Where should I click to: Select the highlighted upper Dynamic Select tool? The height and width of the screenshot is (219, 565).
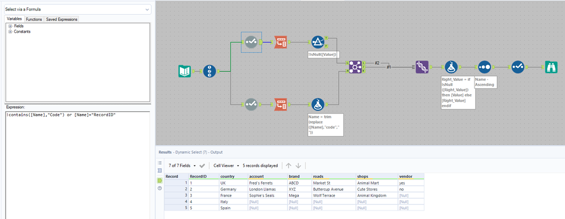[251, 42]
